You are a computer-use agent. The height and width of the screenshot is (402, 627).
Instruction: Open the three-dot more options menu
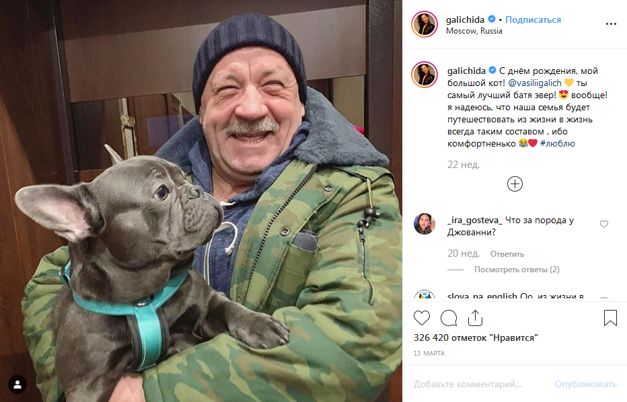[x=611, y=24]
